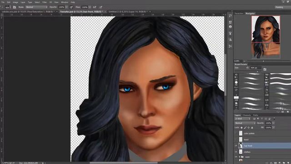Open the layer Fill arrow dropdown
Image resolution: width=291 pixels, height=164 pixels.
click(x=273, y=128)
